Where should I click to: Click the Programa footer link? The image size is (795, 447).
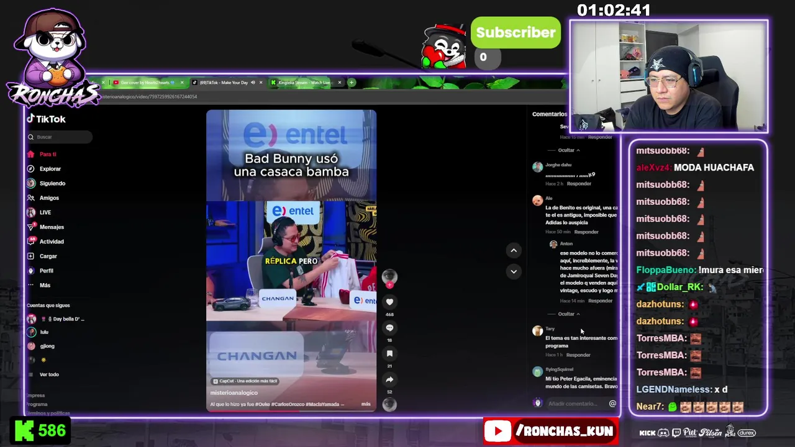[37, 404]
